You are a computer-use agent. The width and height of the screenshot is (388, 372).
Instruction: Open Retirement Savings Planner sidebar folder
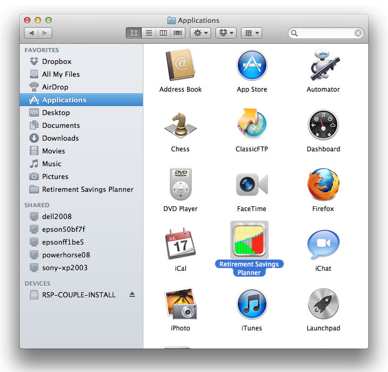tap(81, 189)
